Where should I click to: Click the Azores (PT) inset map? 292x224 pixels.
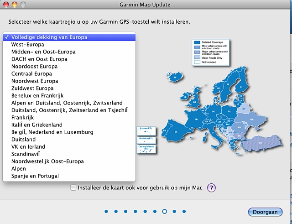click(x=146, y=131)
